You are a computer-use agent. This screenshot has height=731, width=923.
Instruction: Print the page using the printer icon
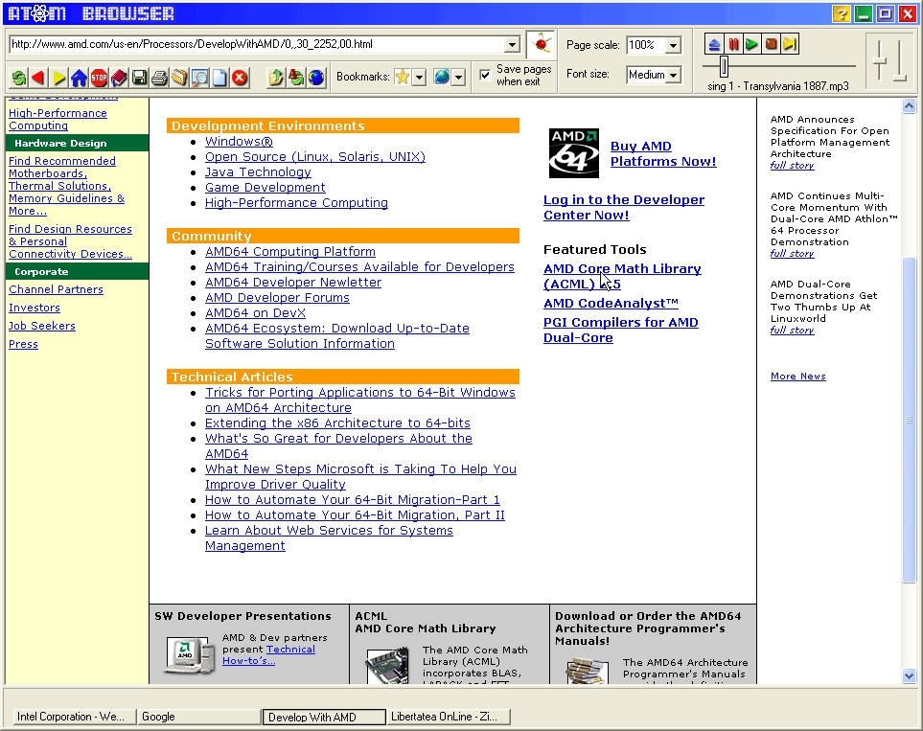(159, 78)
